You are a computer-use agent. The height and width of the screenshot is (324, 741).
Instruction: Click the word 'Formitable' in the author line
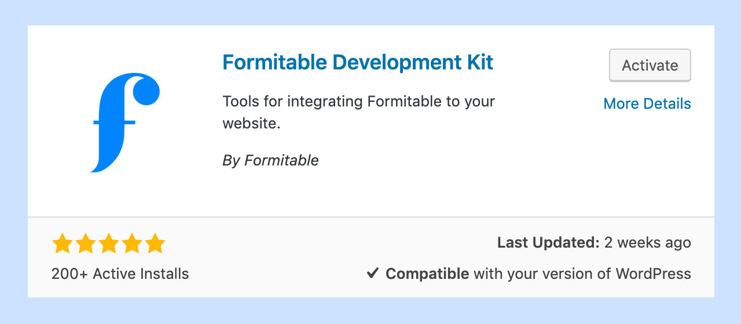click(x=281, y=160)
